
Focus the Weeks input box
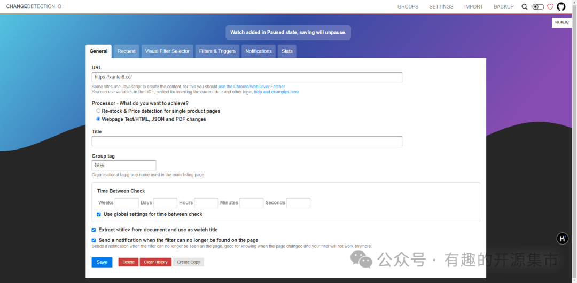[x=127, y=203]
